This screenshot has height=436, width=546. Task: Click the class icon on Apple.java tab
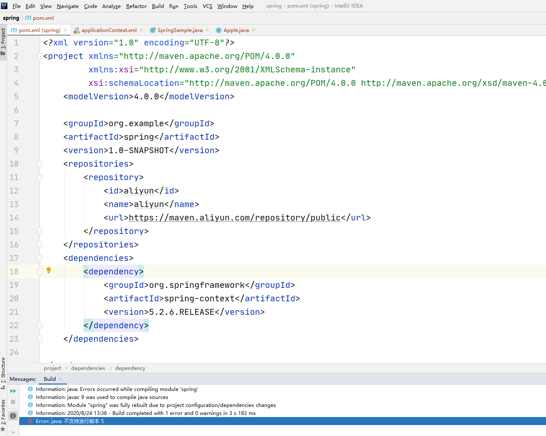point(219,30)
